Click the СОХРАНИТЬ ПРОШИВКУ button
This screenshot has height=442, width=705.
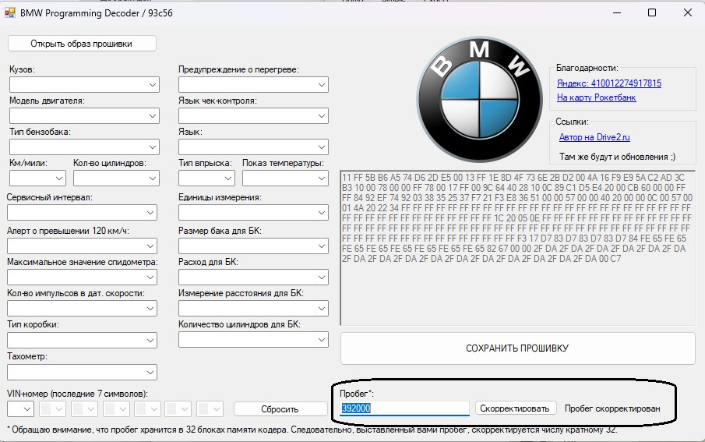(517, 348)
